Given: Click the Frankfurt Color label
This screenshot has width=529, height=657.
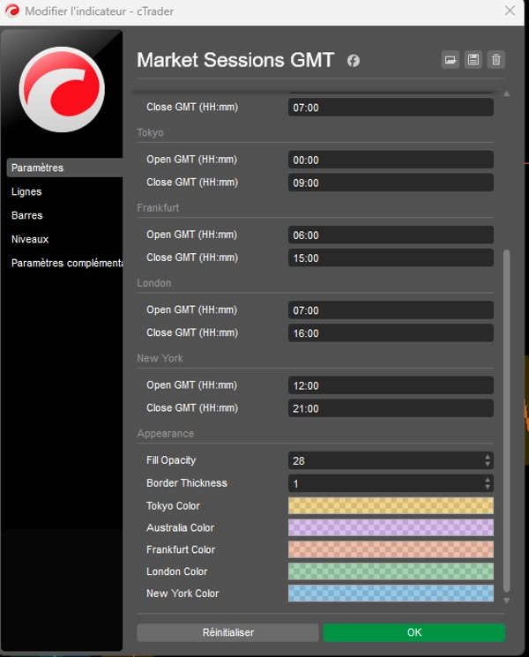Looking at the screenshot, I should (x=181, y=549).
